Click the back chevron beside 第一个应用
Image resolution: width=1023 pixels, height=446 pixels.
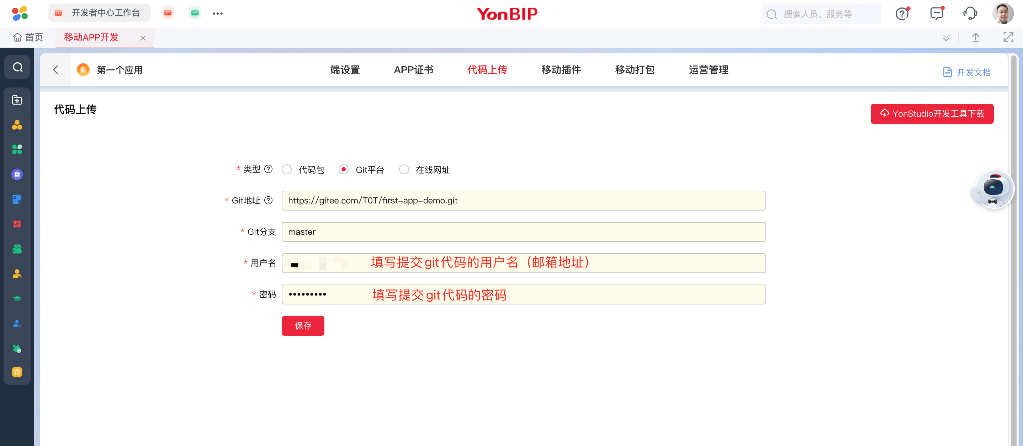click(55, 70)
